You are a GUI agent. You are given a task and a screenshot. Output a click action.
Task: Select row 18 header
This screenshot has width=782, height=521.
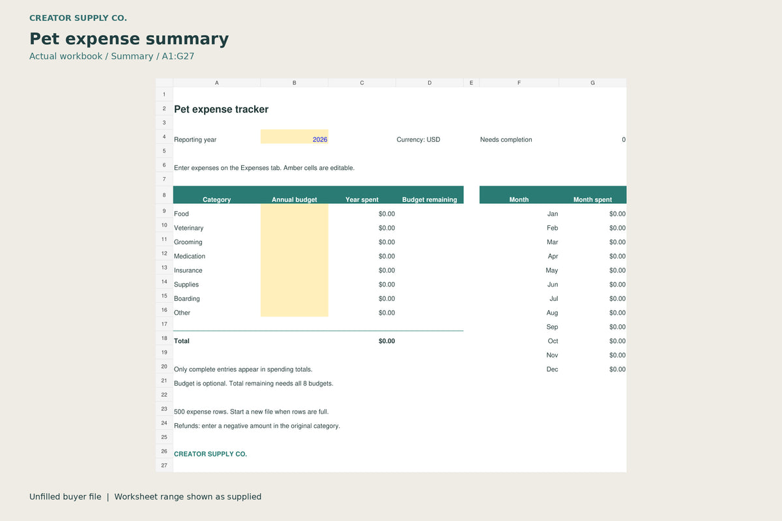click(164, 338)
